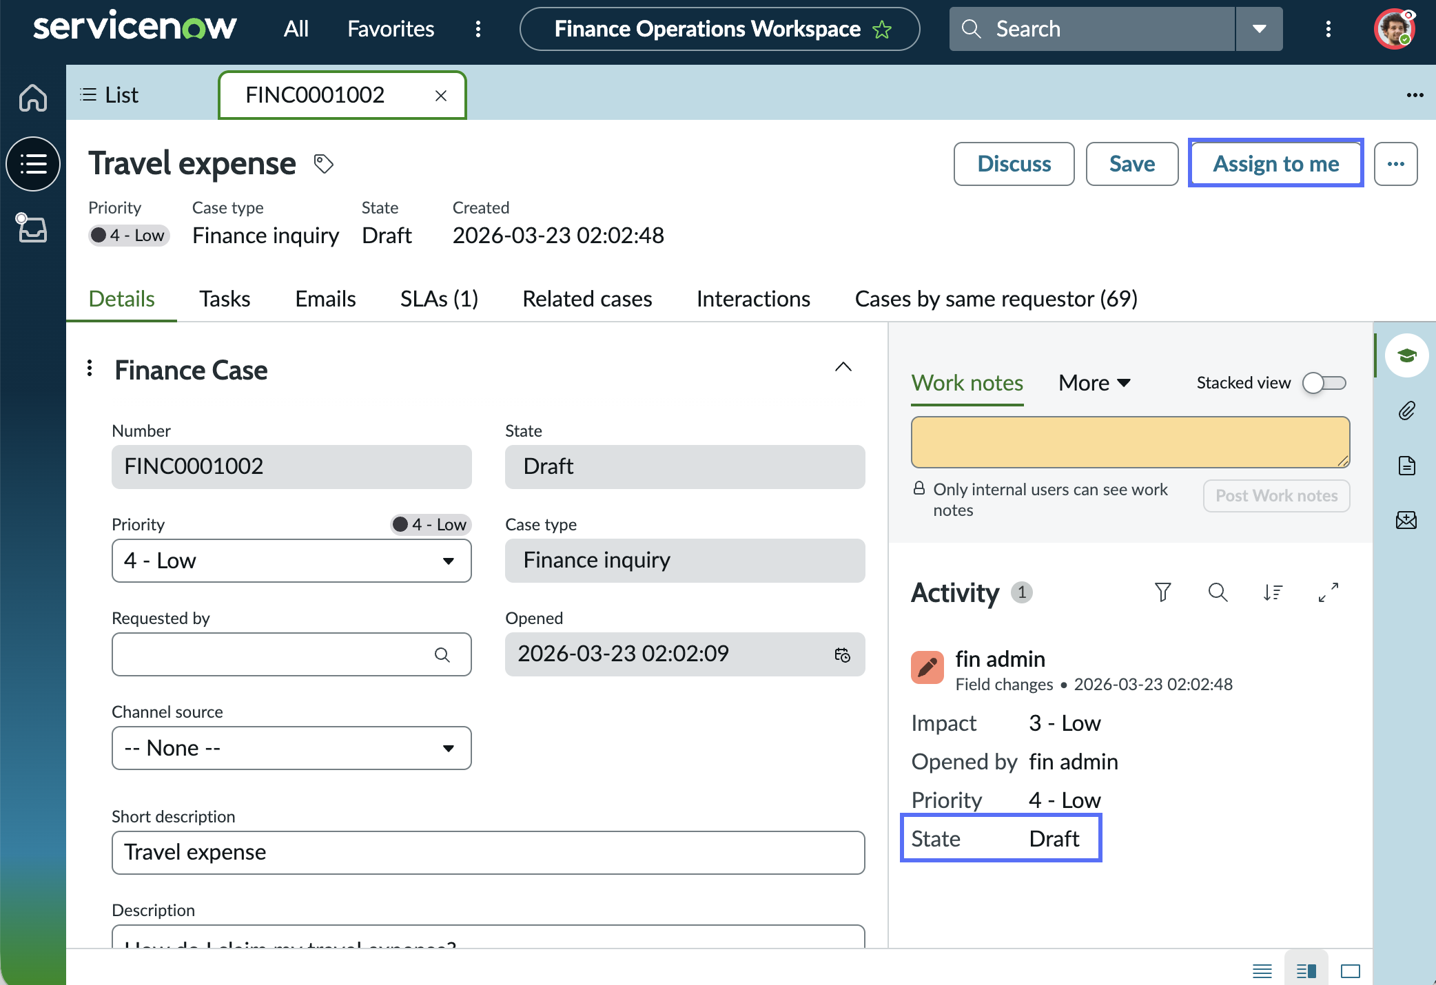Click the Requested by input field
The width and height of the screenshot is (1436, 985).
(291, 654)
